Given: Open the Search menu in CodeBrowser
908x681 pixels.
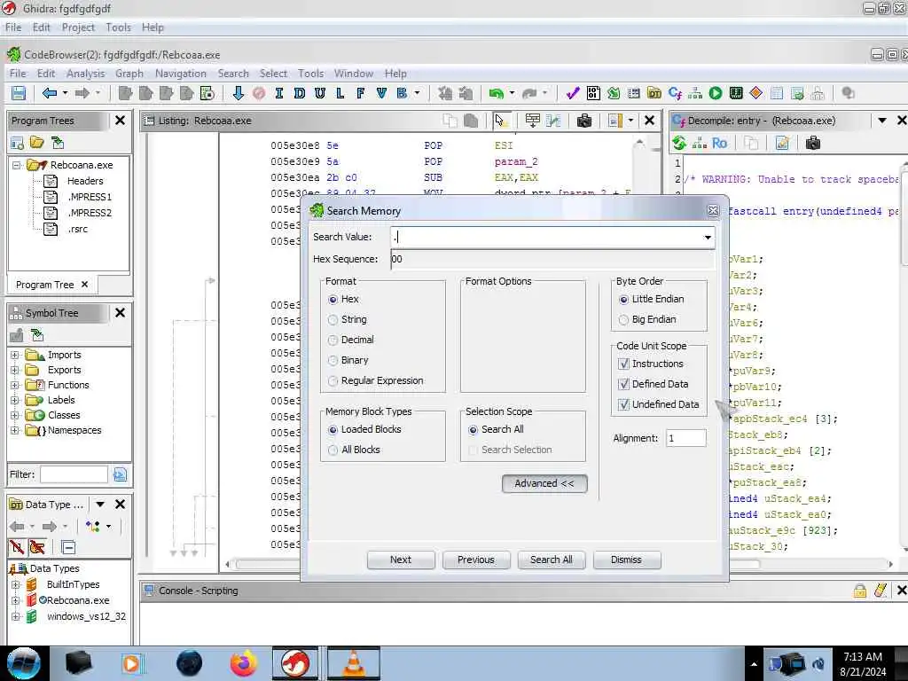Looking at the screenshot, I should (x=233, y=74).
